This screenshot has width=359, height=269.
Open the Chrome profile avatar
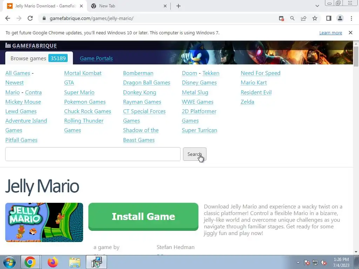340,18
